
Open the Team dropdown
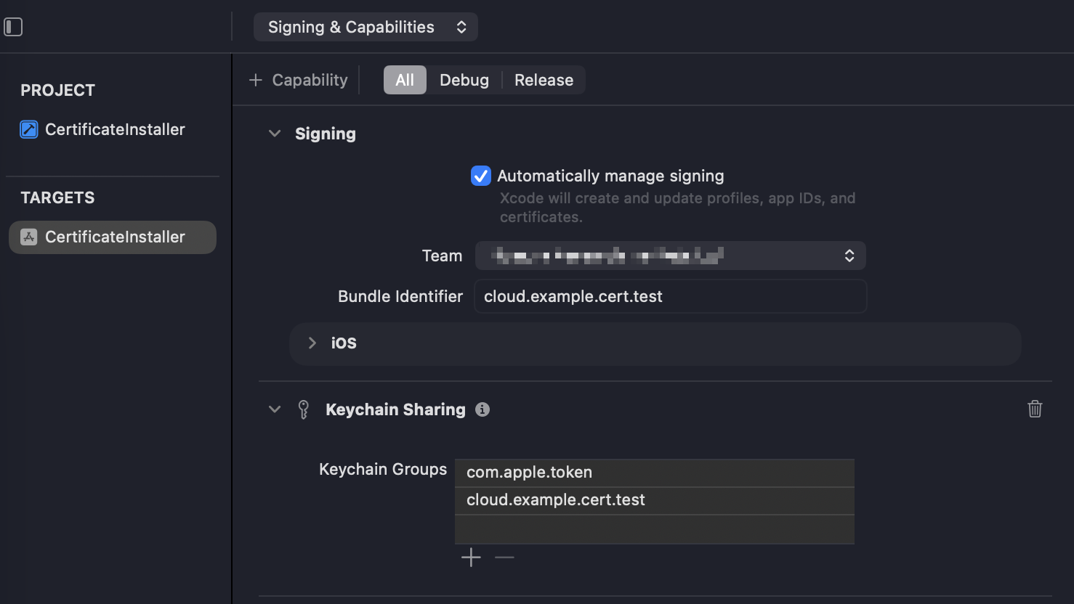coord(670,256)
